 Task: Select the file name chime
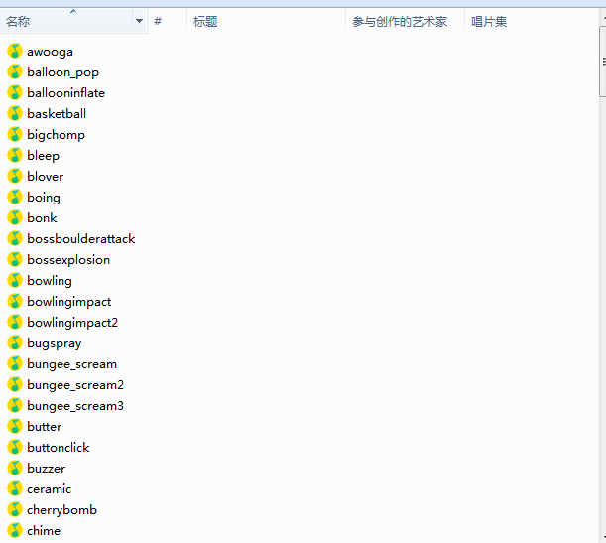click(44, 532)
